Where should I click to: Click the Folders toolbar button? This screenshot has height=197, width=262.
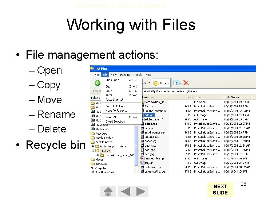pos(162,83)
